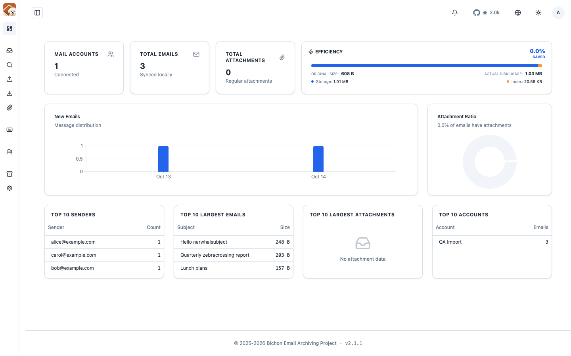
Task: Open the users icon in sidebar
Action: pos(10,152)
